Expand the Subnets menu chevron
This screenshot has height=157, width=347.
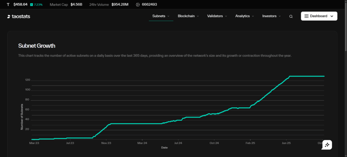(168, 16)
